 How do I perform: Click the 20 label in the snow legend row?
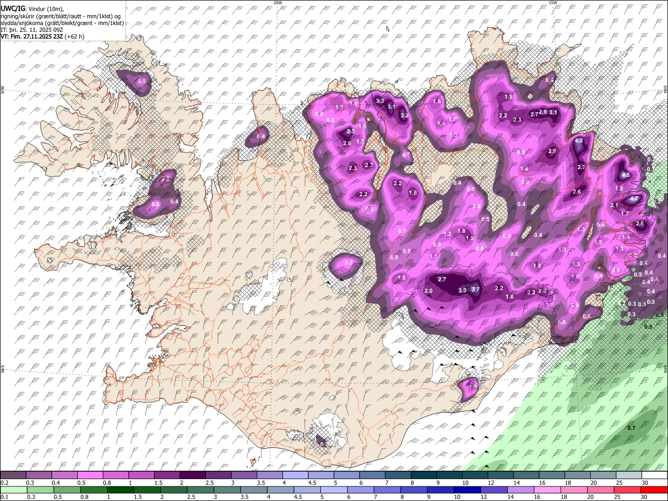coord(594,483)
